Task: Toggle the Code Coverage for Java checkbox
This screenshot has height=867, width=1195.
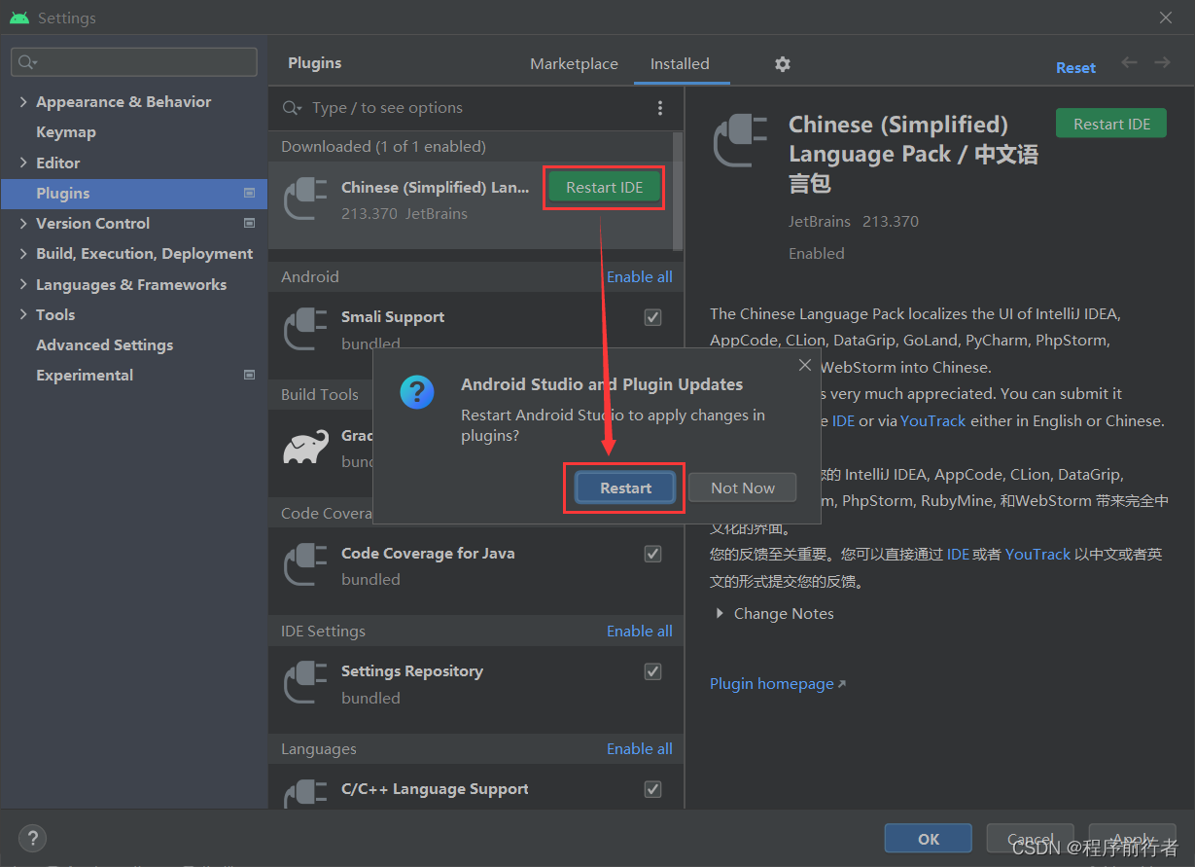Action: click(653, 554)
